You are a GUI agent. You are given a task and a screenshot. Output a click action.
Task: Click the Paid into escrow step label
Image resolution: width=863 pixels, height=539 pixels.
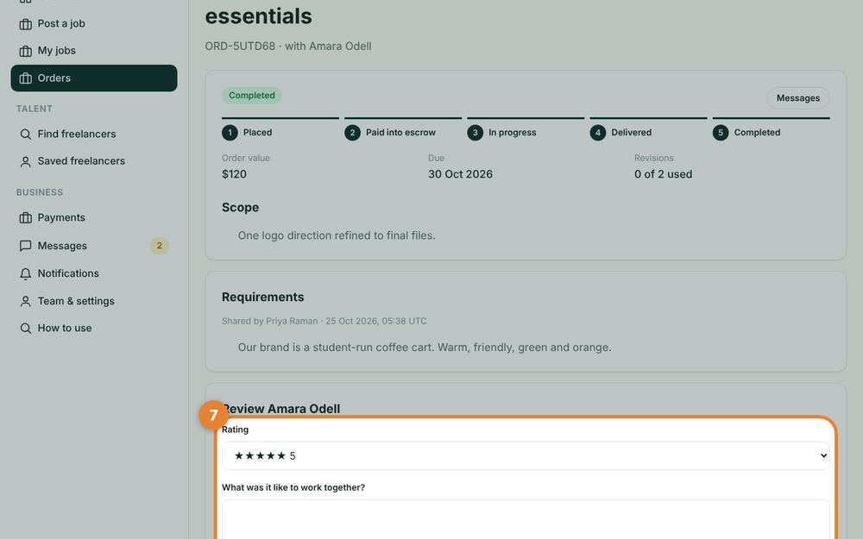click(400, 133)
